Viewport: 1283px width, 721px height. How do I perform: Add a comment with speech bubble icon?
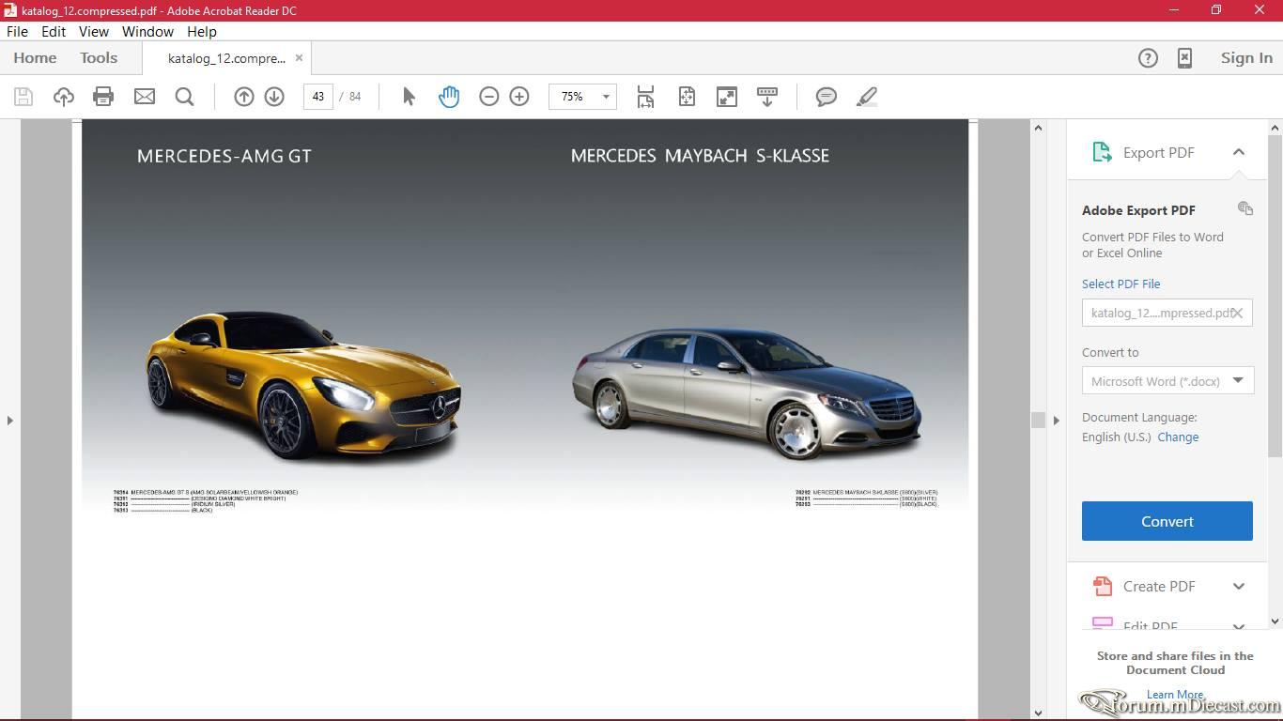pyautogui.click(x=827, y=97)
